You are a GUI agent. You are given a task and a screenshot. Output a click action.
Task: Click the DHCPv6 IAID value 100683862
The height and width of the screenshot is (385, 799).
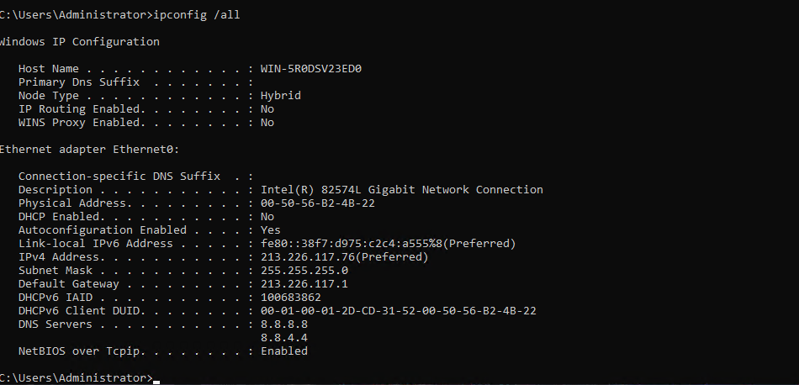[x=291, y=298]
